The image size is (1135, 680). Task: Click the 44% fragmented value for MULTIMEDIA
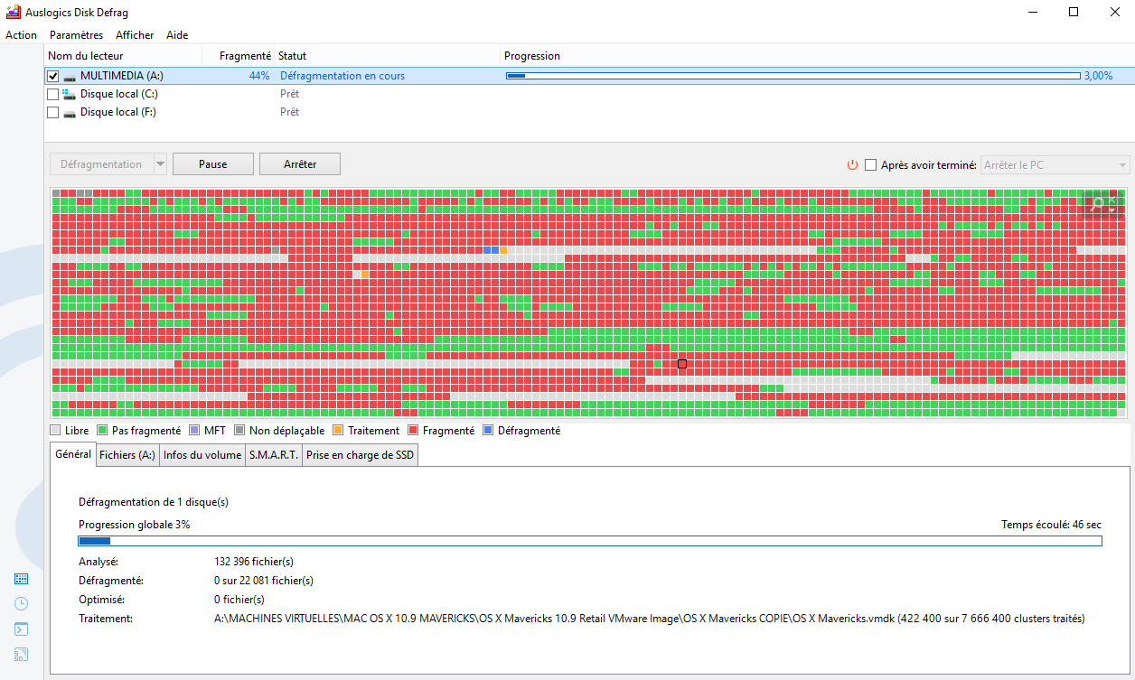pyautogui.click(x=259, y=77)
